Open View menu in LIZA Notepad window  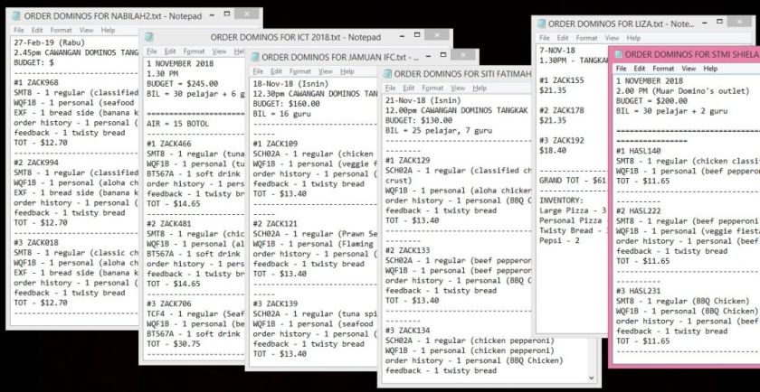click(x=612, y=38)
